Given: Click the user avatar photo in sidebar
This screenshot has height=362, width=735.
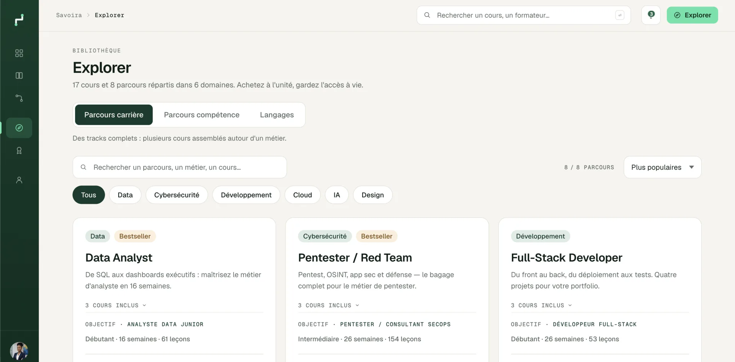Looking at the screenshot, I should click(19, 351).
